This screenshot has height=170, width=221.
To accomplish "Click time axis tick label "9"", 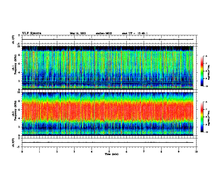I will point(179,152).
